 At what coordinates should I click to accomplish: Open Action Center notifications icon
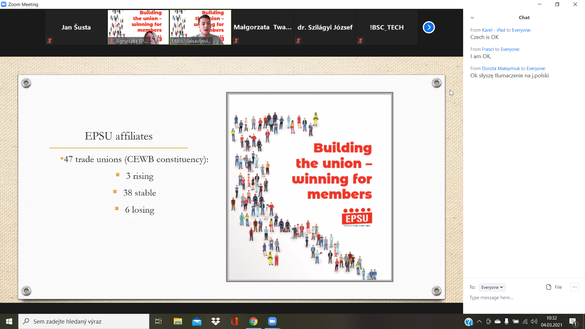[x=573, y=322]
